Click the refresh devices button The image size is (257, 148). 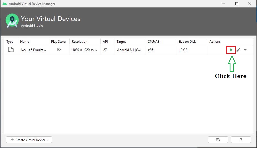(x=218, y=140)
